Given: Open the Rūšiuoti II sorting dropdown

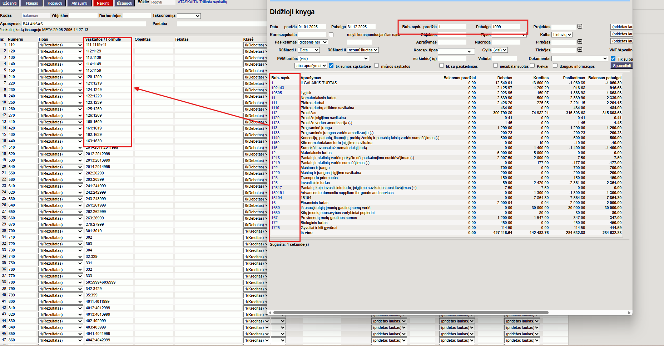Looking at the screenshot, I should click(363, 50).
